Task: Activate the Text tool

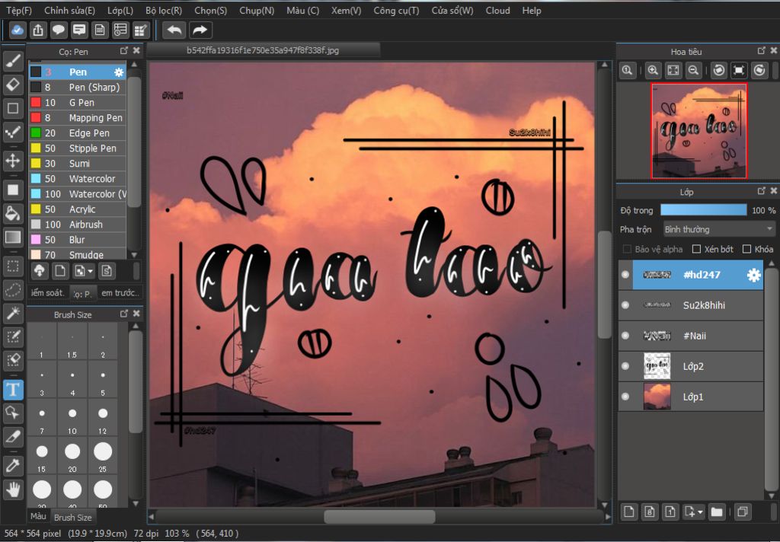Action: click(13, 389)
